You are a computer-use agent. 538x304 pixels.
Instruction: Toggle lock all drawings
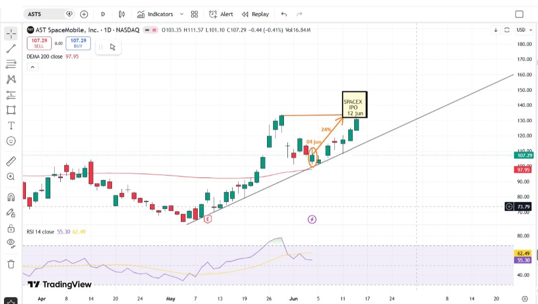(11, 228)
